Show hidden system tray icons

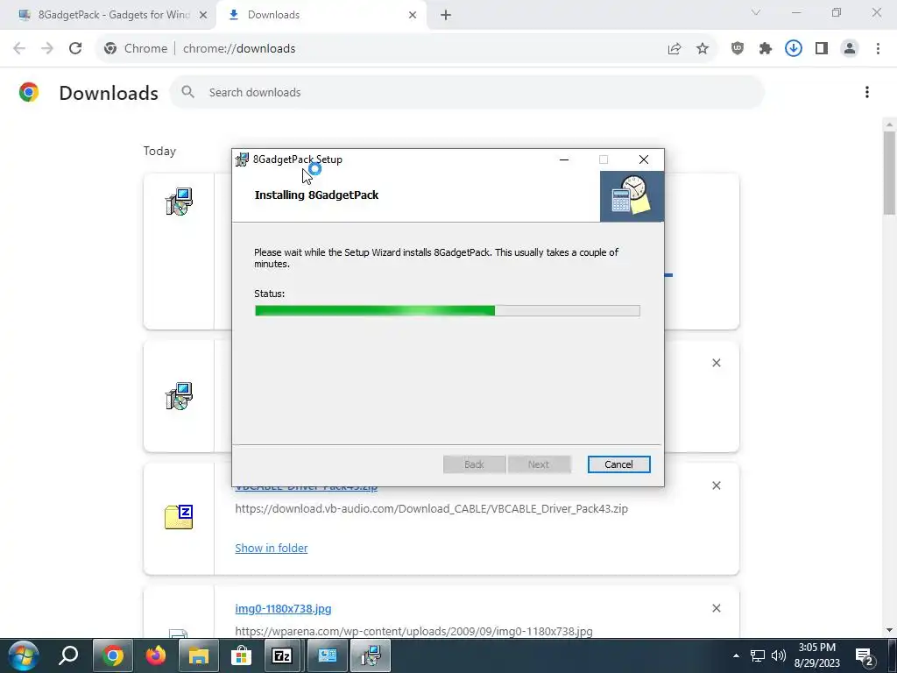[736, 655]
